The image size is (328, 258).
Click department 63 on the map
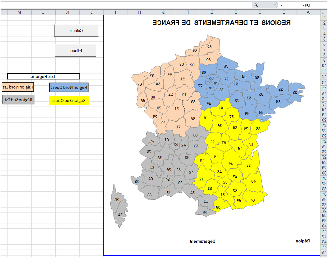pyautogui.click(x=196, y=146)
